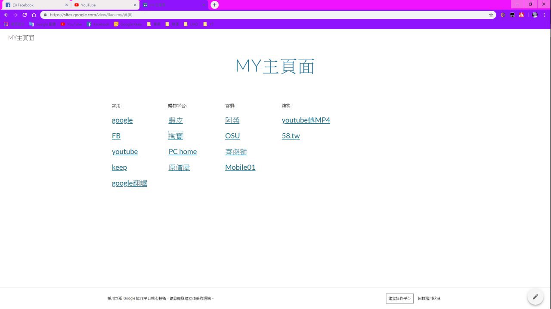Image resolution: width=551 pixels, height=309 pixels.
Task: View site info via the padlock icon
Action: 45,15
